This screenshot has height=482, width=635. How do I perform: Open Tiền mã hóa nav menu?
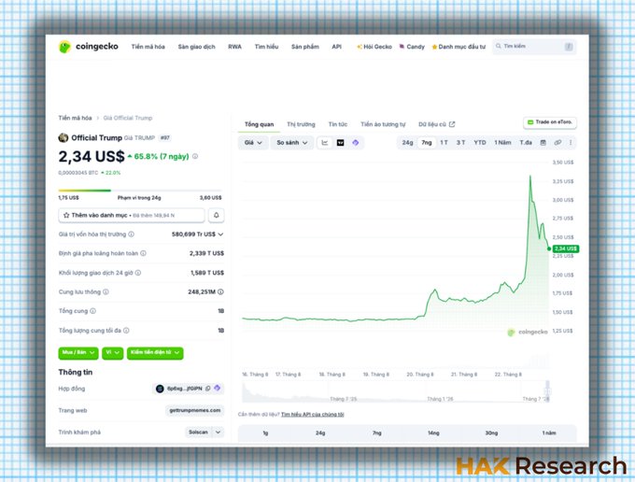click(148, 47)
